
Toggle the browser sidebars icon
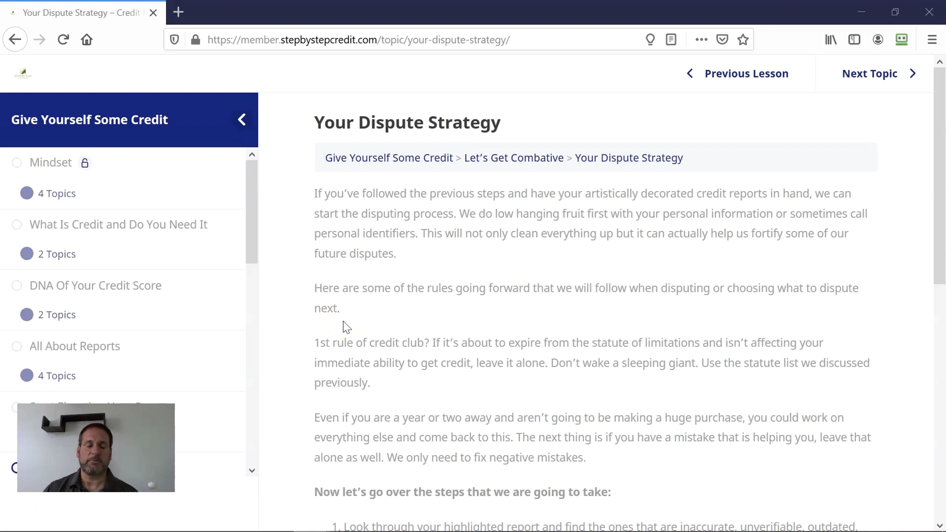point(854,39)
